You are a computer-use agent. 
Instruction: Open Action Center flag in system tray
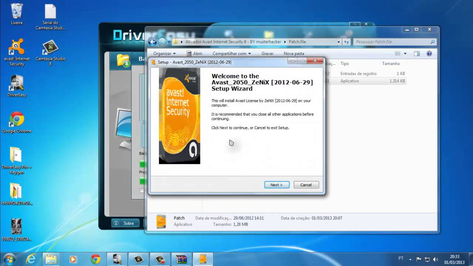coord(419,259)
